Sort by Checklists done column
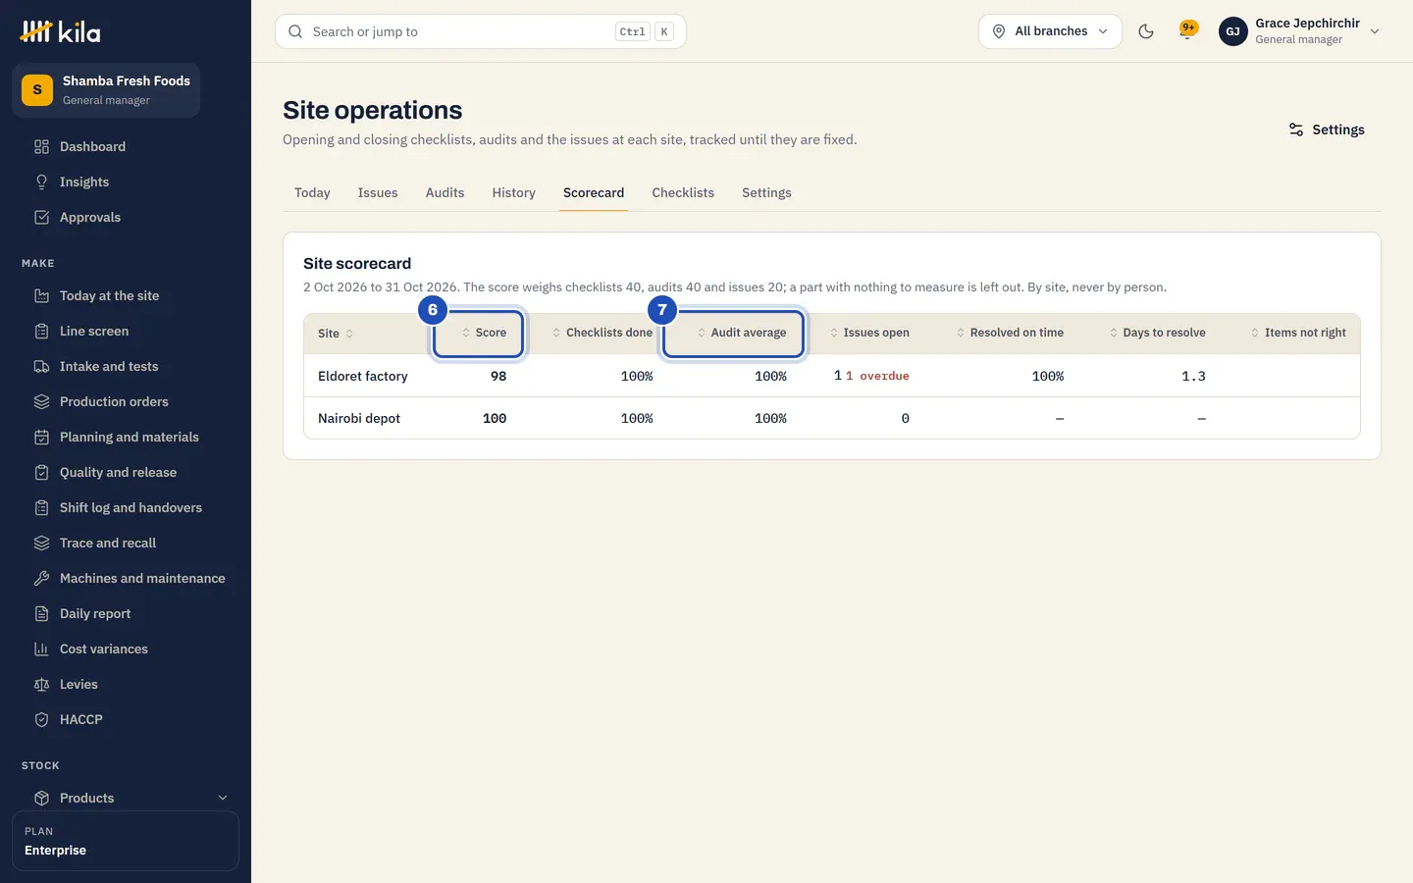 tap(602, 333)
